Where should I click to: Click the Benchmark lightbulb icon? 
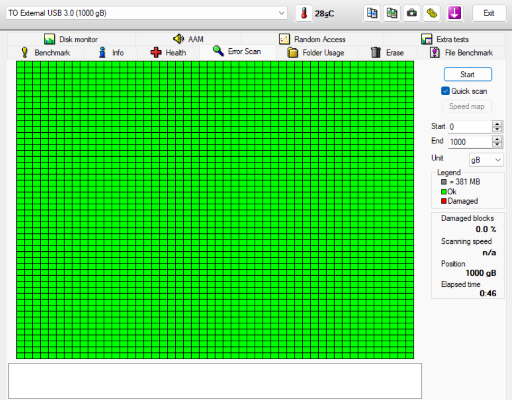(24, 52)
